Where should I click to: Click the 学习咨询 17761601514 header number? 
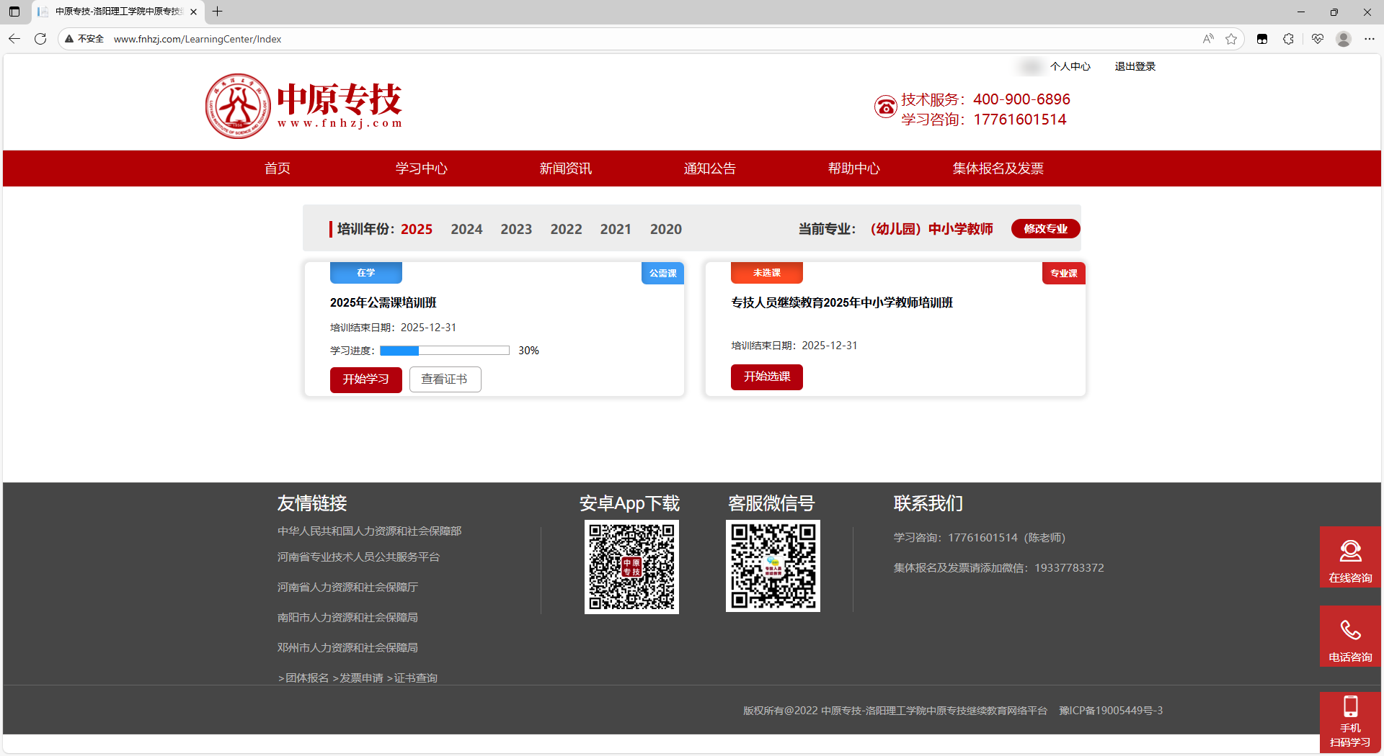(x=984, y=120)
